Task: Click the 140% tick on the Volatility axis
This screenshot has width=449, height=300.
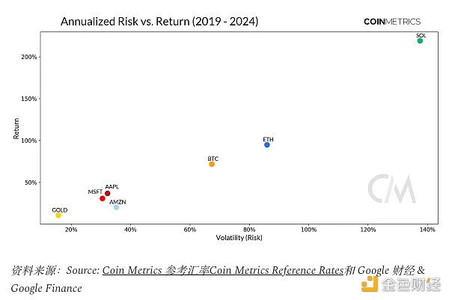Action: tap(427, 230)
